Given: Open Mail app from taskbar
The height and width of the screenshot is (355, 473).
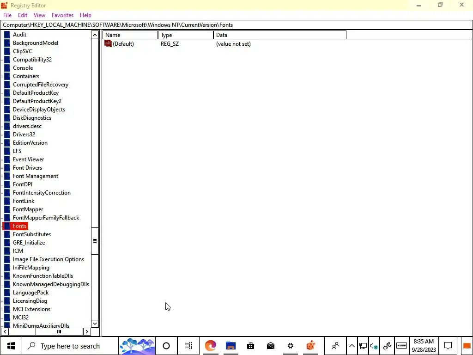Looking at the screenshot, I should 271,346.
